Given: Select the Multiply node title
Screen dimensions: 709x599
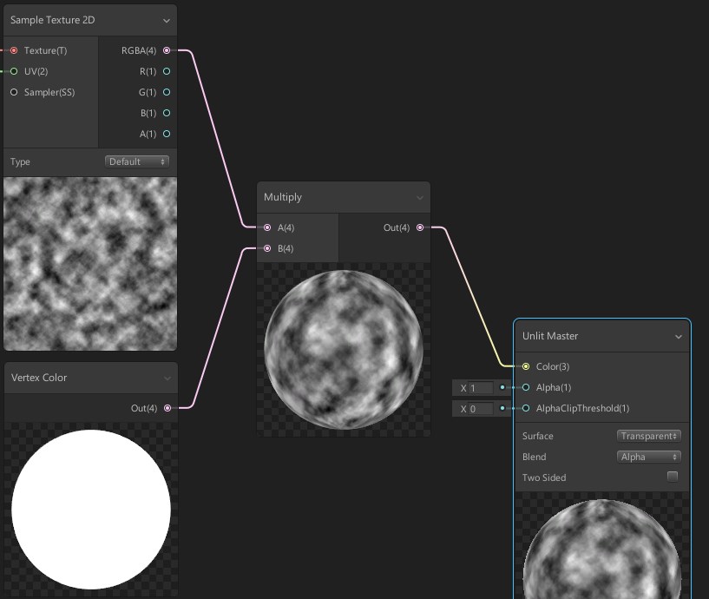Looking at the screenshot, I should (x=283, y=197).
